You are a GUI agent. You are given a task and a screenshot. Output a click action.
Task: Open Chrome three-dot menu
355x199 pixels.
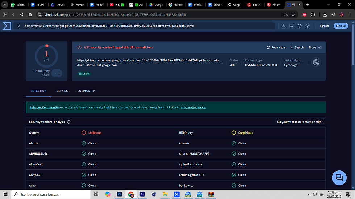point(350,14)
